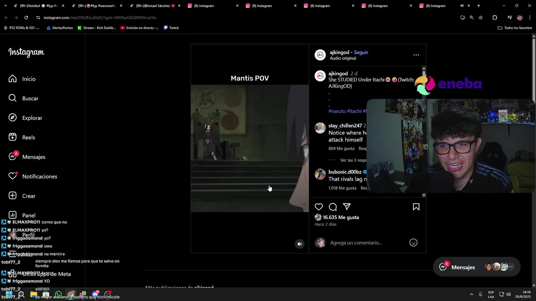Open Emisión en directo bookmark
536x301 pixels.
coord(139,28)
